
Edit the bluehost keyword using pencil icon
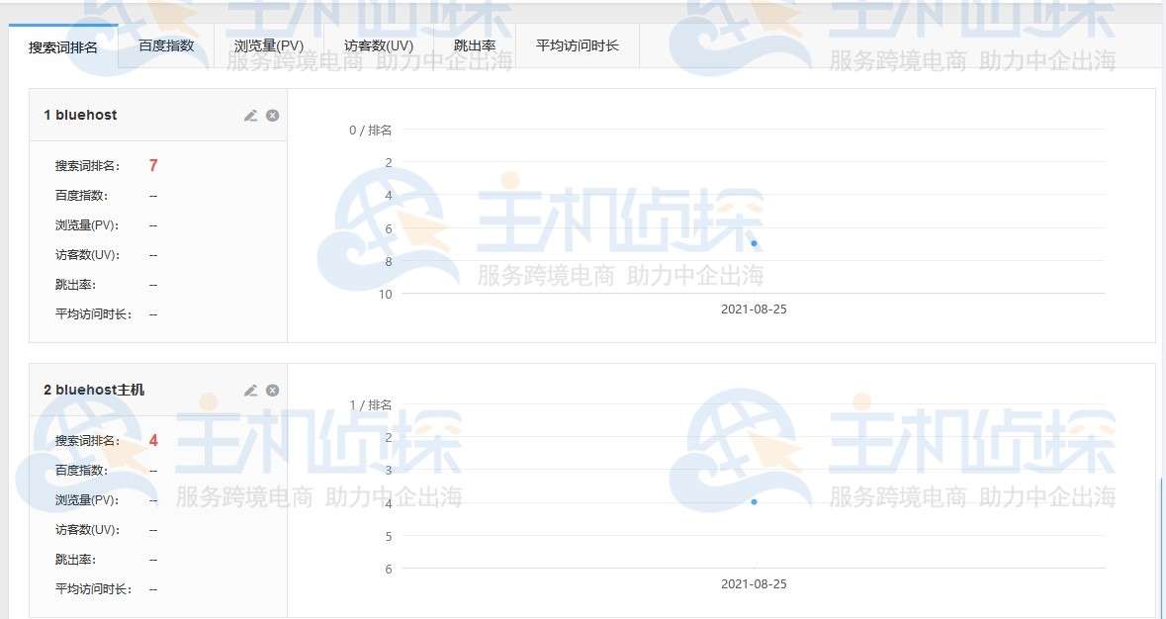tap(250, 115)
